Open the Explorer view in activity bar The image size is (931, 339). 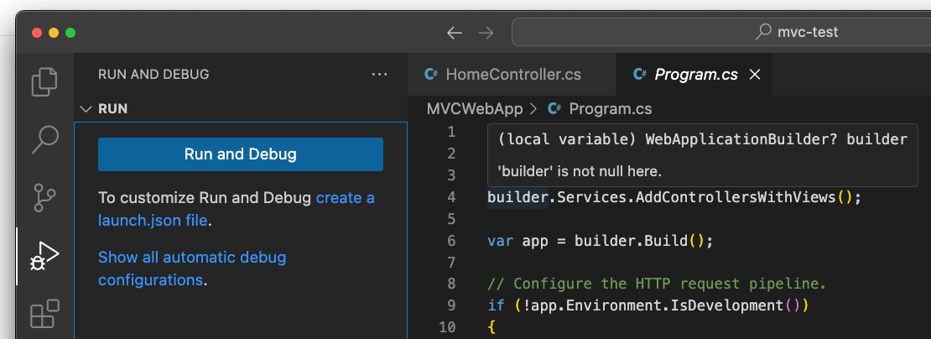point(44,81)
